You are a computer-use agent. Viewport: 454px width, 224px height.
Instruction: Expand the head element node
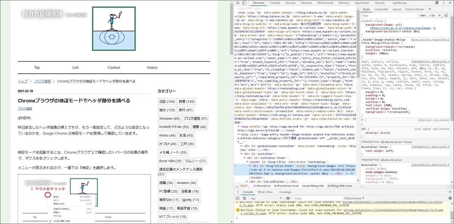239,127
